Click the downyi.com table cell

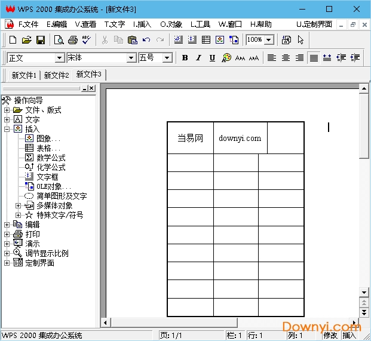[240, 139]
